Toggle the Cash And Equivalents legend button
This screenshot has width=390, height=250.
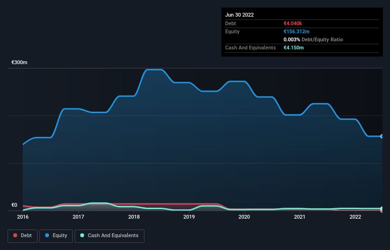[x=109, y=236]
